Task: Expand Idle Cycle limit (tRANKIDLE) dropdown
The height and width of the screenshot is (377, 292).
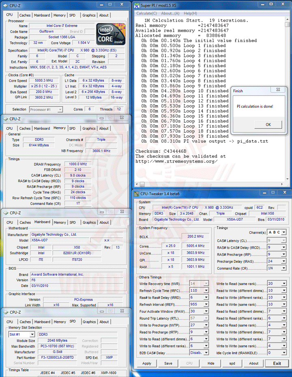Action: click(x=284, y=353)
